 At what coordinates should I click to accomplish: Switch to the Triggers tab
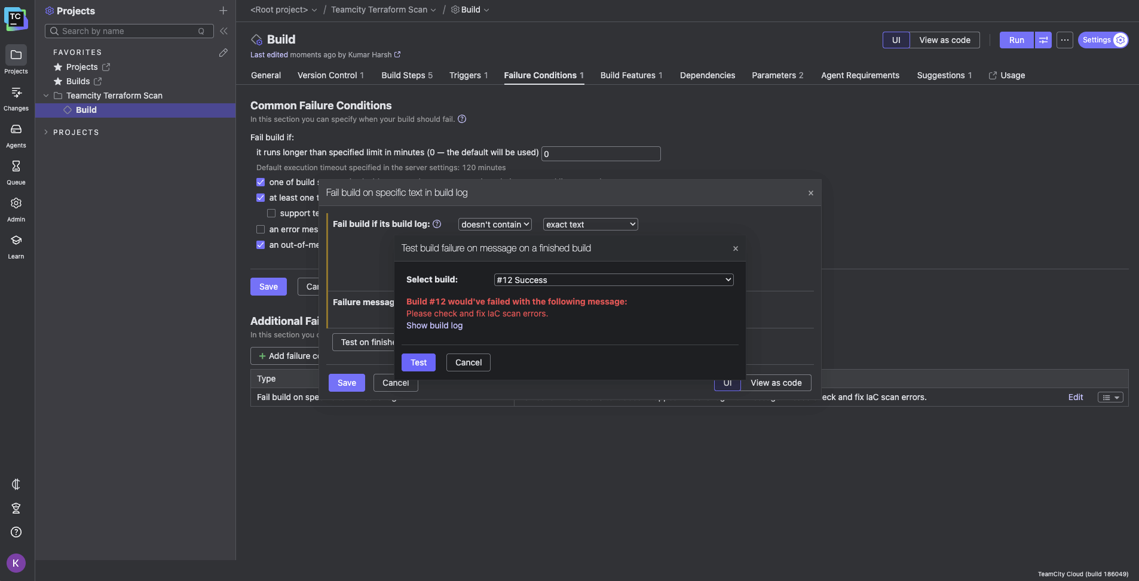point(469,75)
